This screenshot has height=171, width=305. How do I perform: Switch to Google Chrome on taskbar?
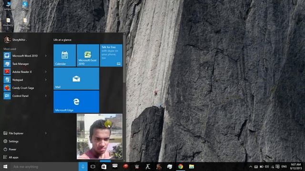tap(181, 167)
